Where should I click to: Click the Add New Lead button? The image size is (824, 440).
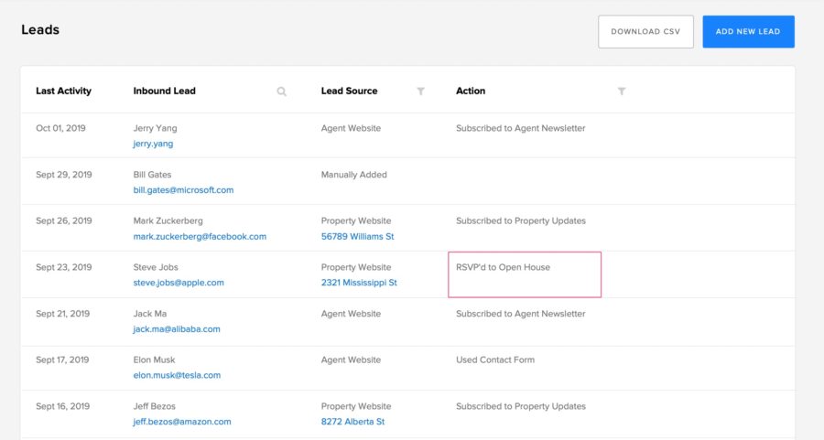click(x=748, y=31)
